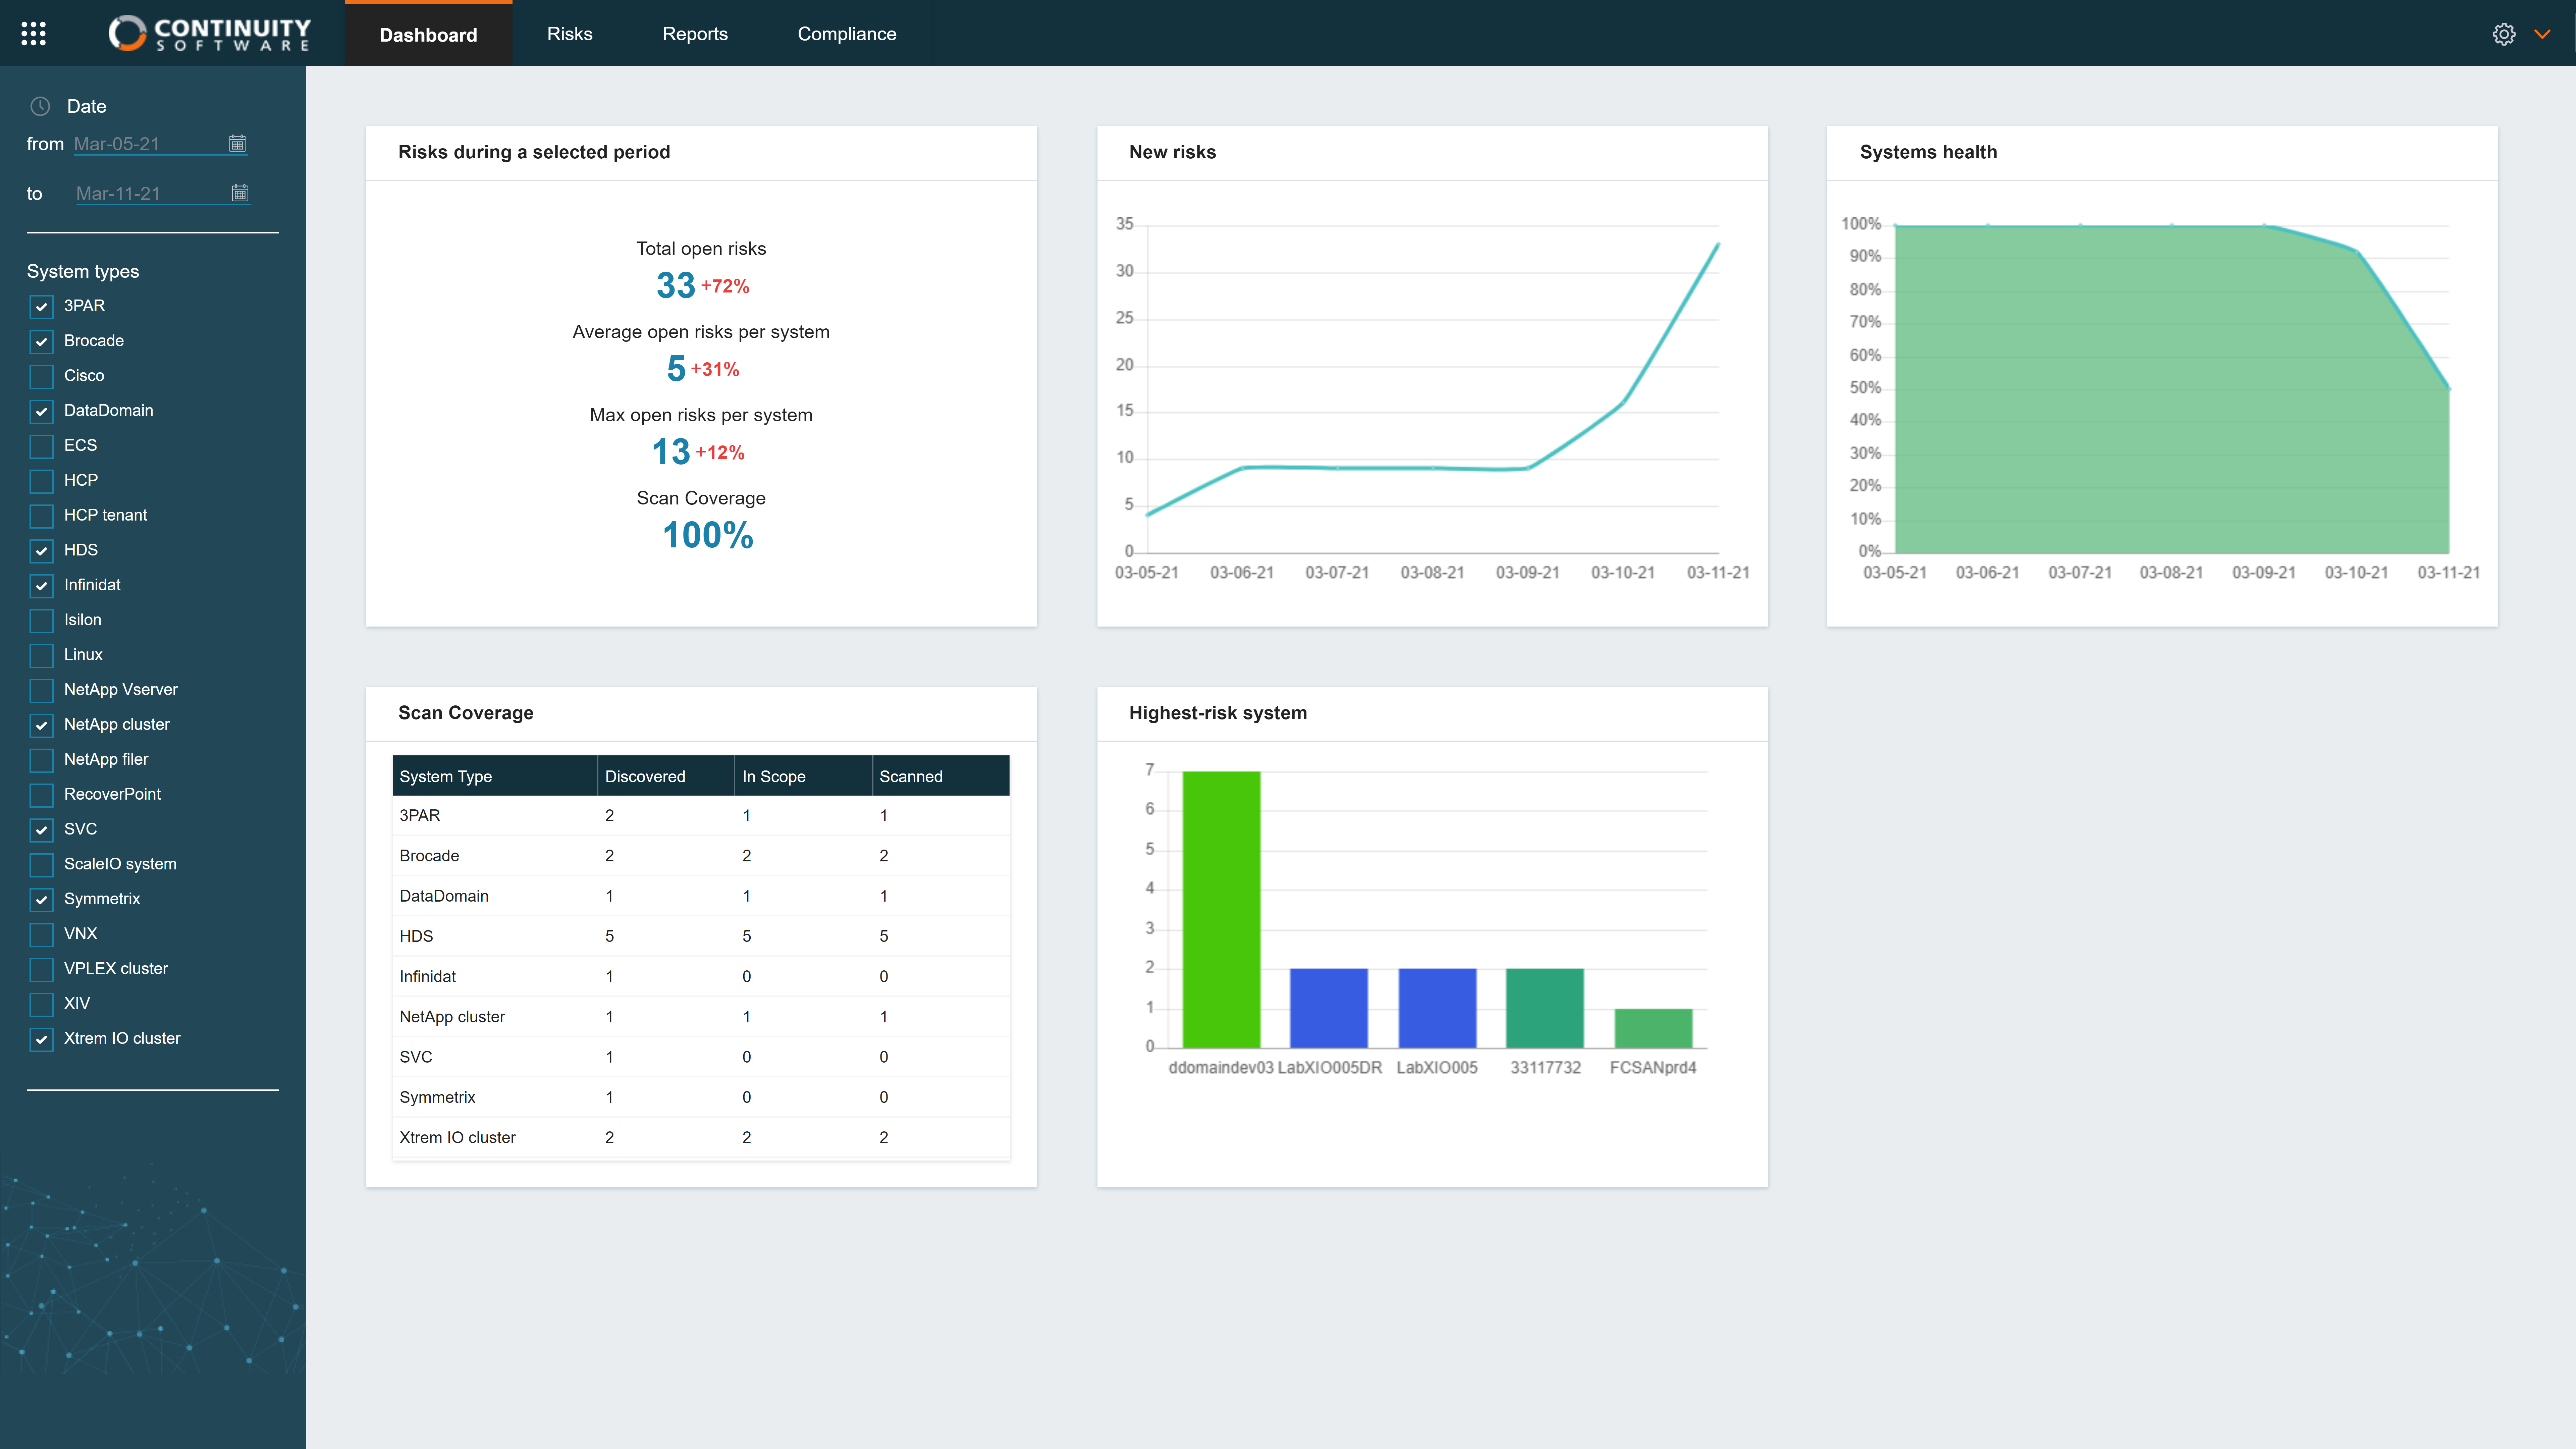
Task: Click the max open risks value 13
Action: click(x=671, y=452)
